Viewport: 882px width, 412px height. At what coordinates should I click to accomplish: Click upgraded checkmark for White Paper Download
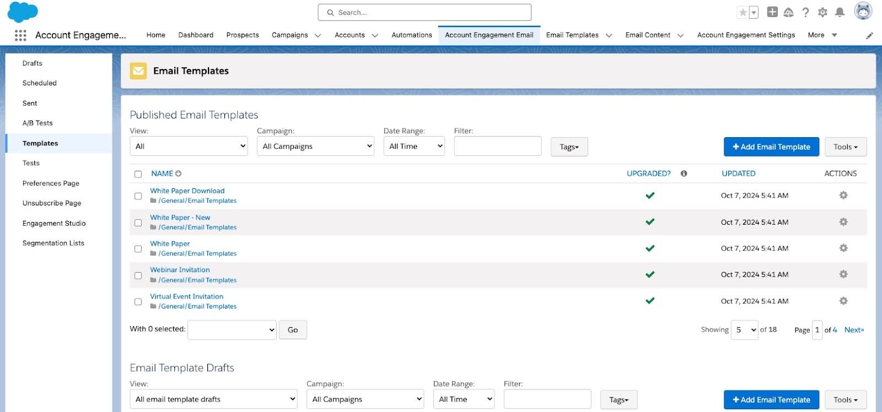point(650,196)
